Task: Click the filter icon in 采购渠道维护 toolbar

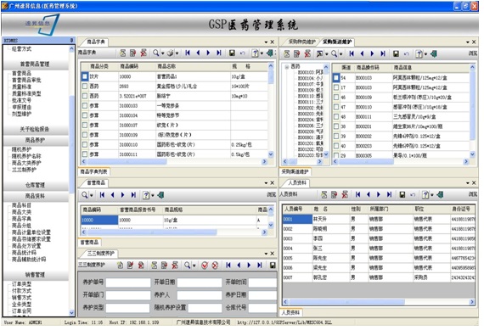Action: tap(319, 54)
